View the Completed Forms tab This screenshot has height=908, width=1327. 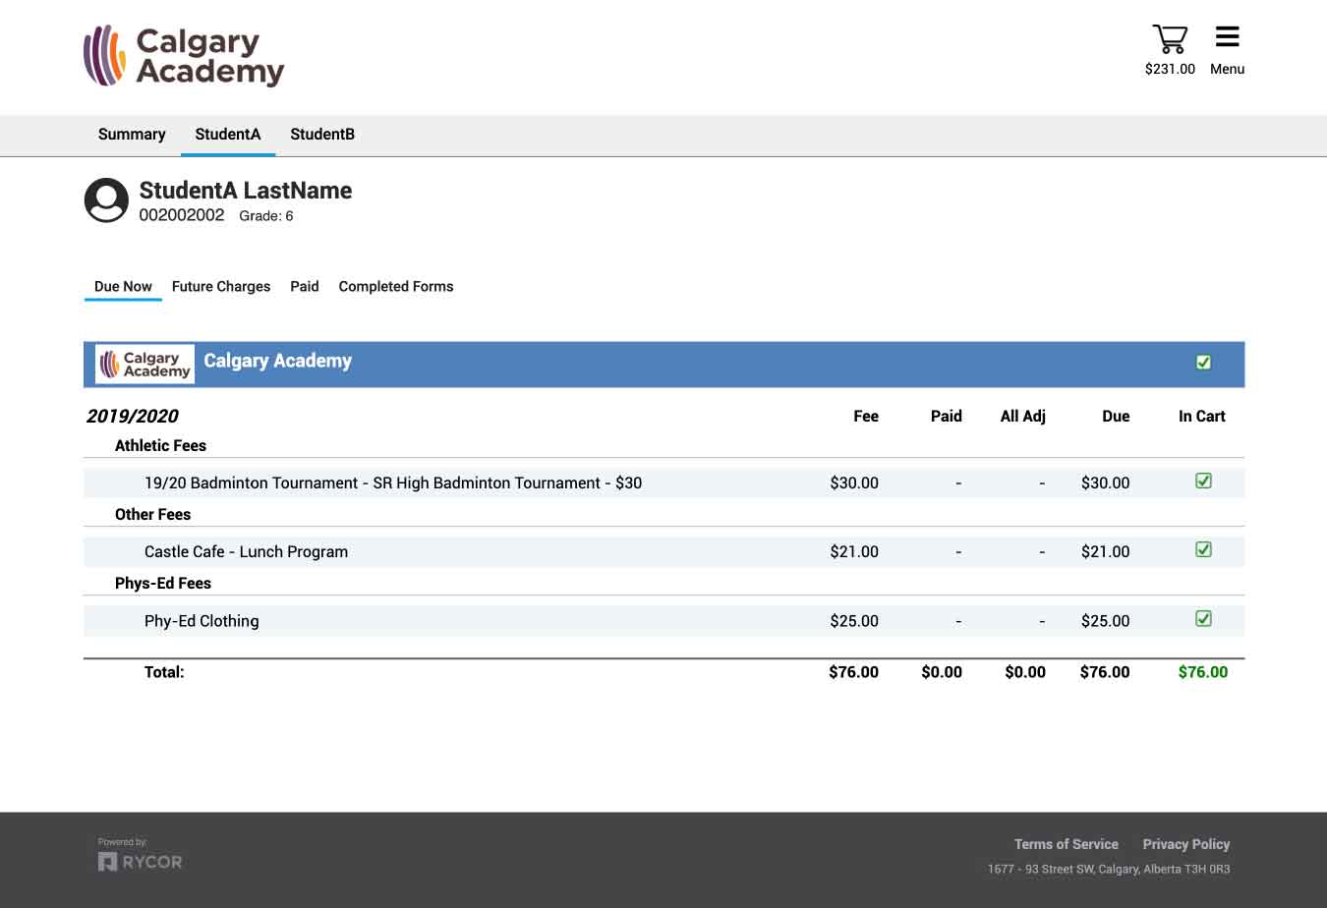click(396, 287)
